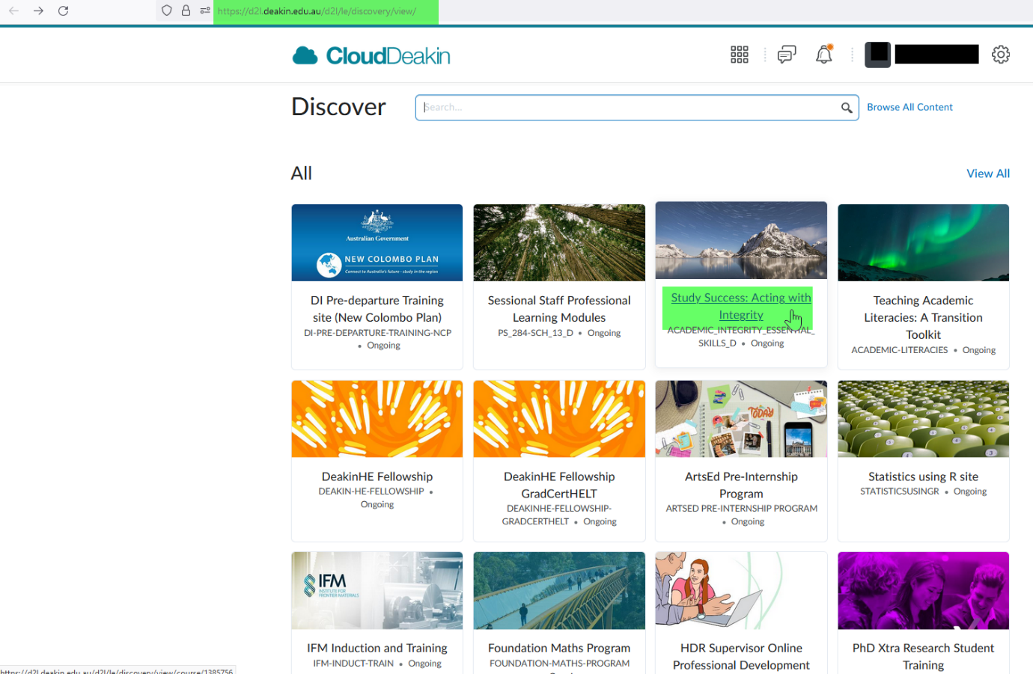Click the magnifier search icon
This screenshot has width=1033, height=674.
tap(847, 108)
